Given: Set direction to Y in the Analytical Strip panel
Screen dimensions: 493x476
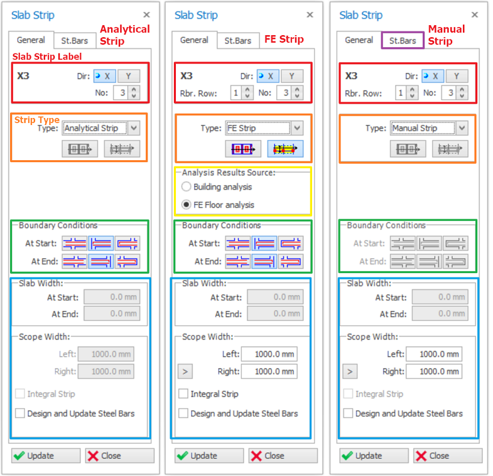Looking at the screenshot, I should [128, 76].
